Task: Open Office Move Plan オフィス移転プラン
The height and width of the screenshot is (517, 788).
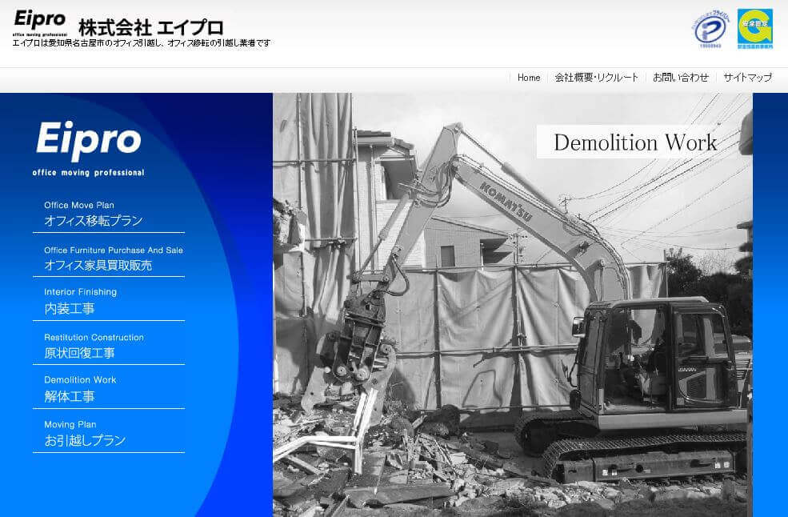Action: pos(109,214)
